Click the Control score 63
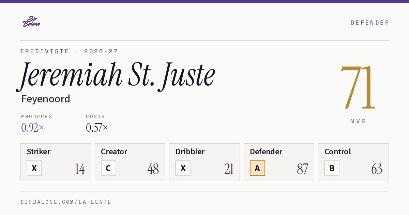The image size is (409, 215). pos(377,169)
